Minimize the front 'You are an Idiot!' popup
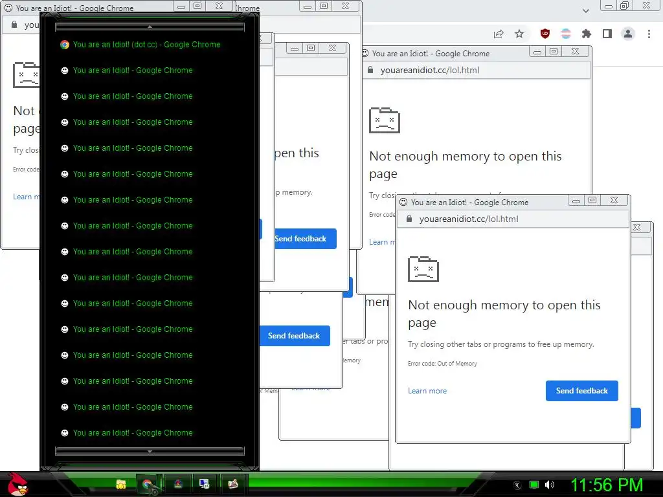Viewport: 663px width, 497px height. point(576,201)
